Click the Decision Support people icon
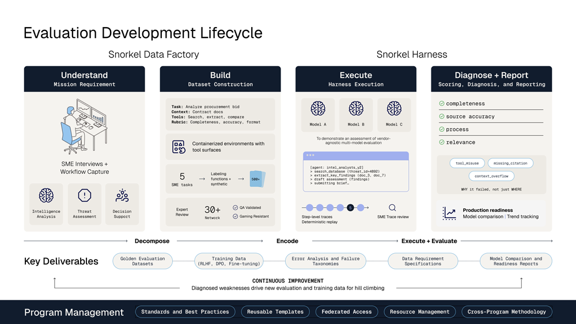Viewport: 576px width, 324px height. click(x=122, y=196)
